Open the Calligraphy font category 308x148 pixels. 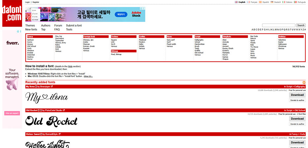pyautogui.click(x=199, y=40)
